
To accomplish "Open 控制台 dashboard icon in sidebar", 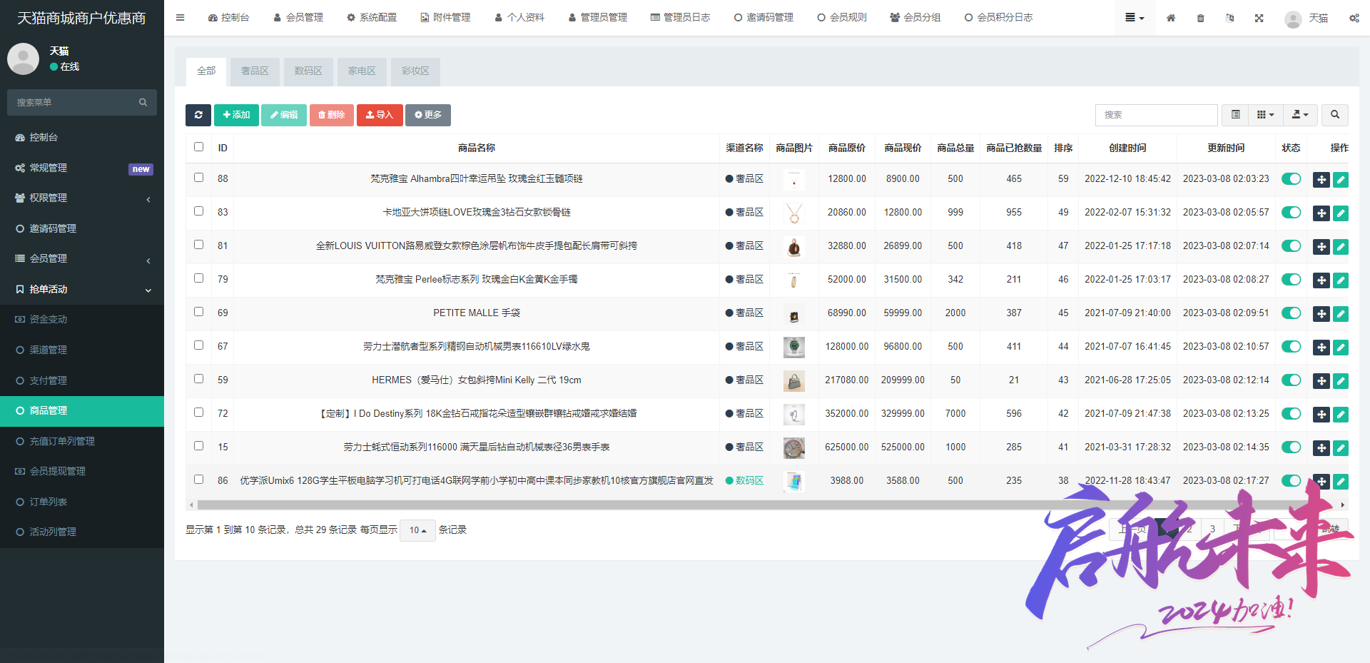I will (20, 137).
